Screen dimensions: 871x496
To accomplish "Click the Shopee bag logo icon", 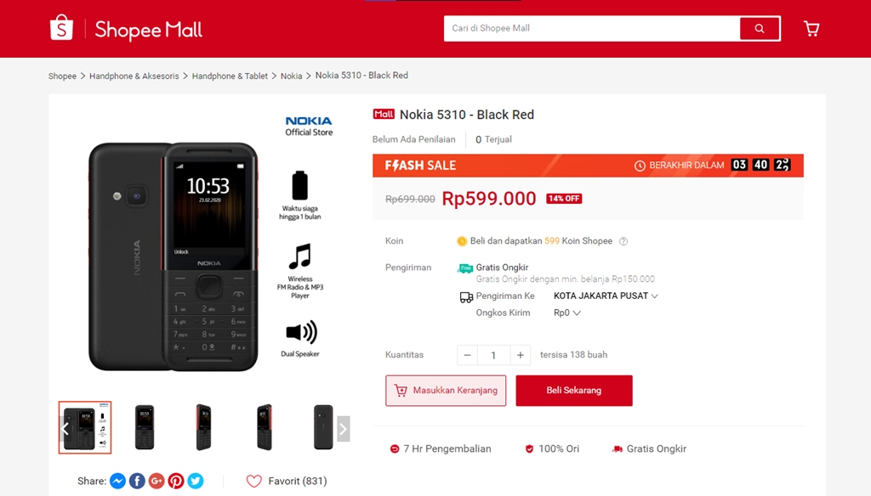I will [62, 29].
